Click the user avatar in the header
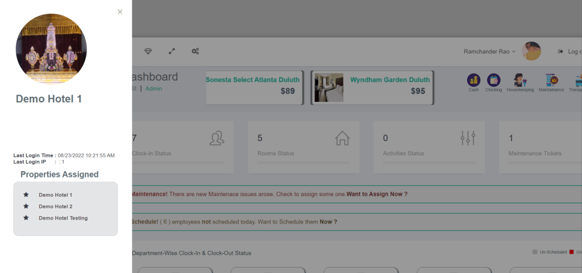Image resolution: width=582 pixels, height=273 pixels. tap(531, 51)
